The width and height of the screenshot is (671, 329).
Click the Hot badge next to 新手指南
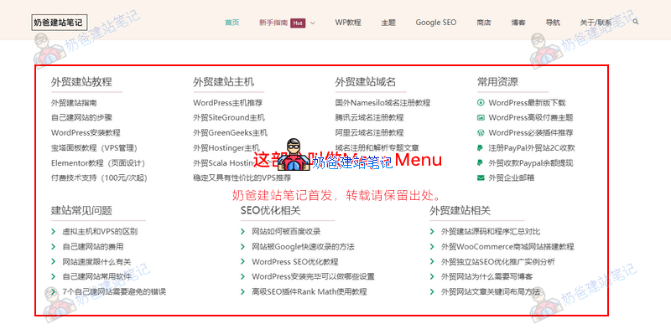click(298, 23)
